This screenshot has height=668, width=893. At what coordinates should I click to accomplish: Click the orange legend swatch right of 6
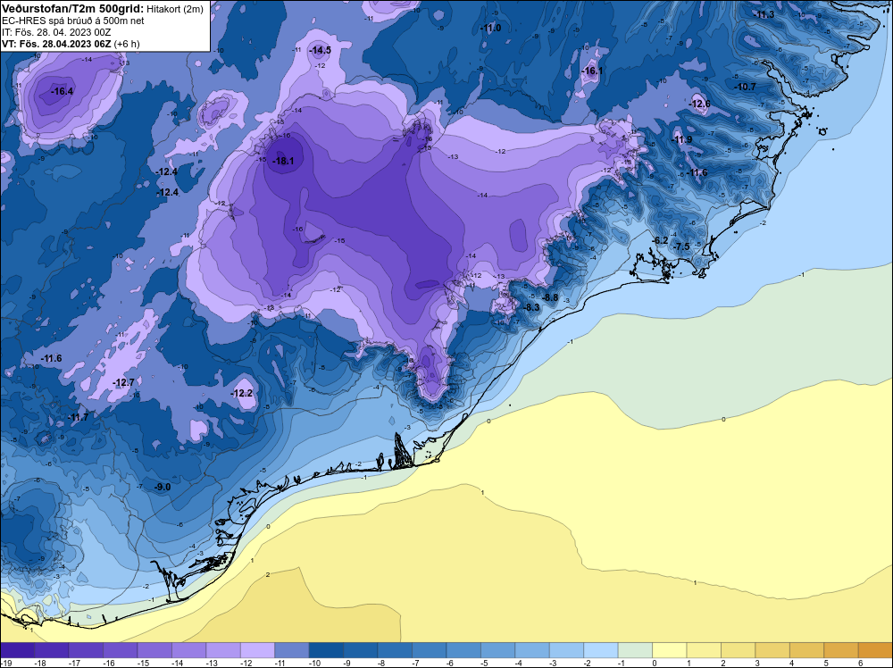[x=875, y=650]
